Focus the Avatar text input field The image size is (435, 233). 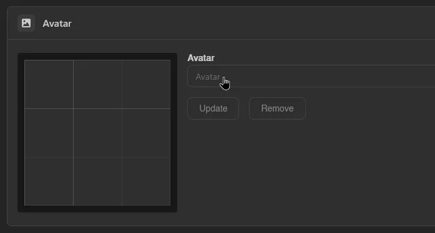(x=311, y=76)
